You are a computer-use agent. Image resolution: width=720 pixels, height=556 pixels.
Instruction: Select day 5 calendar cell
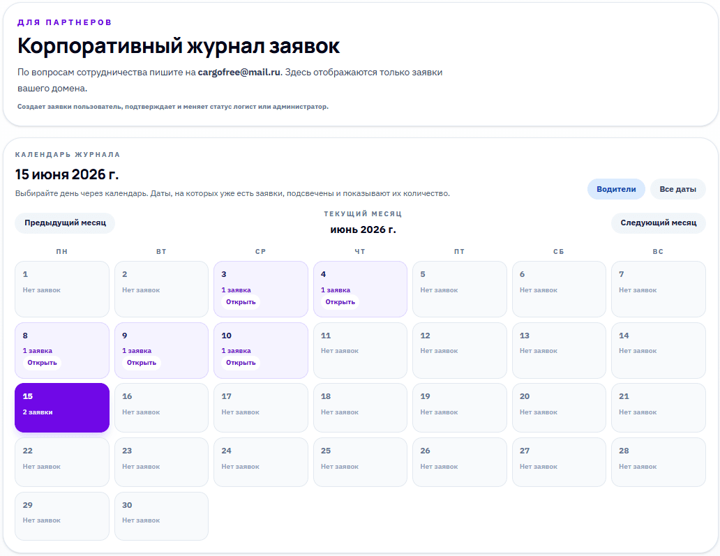[x=459, y=290]
